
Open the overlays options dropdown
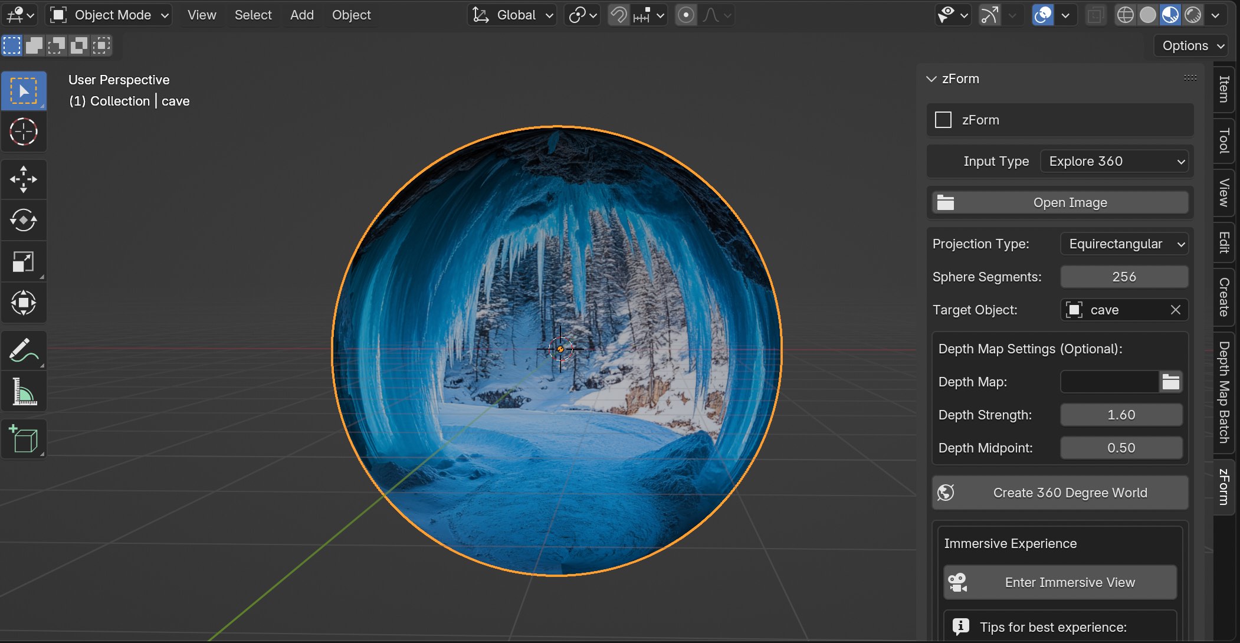(1065, 15)
